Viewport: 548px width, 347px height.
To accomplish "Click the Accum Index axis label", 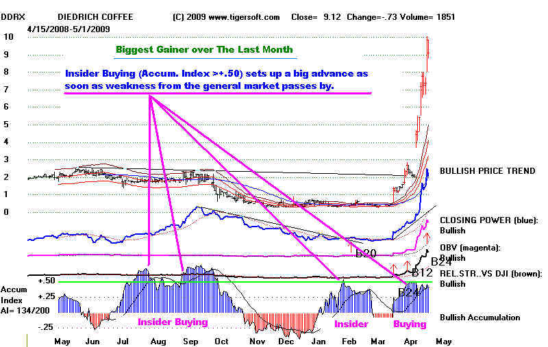I will [14, 294].
